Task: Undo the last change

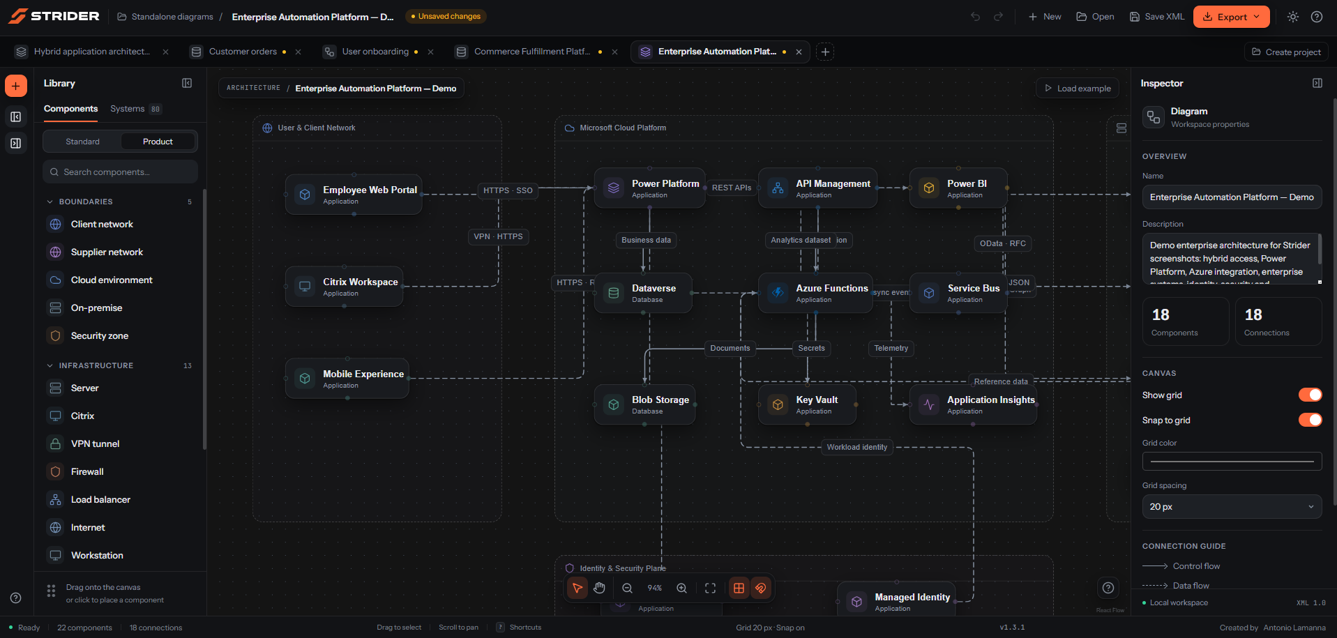Action: 975,17
